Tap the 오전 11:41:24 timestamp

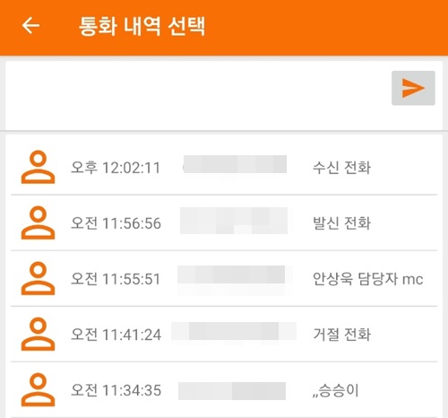coord(116,335)
